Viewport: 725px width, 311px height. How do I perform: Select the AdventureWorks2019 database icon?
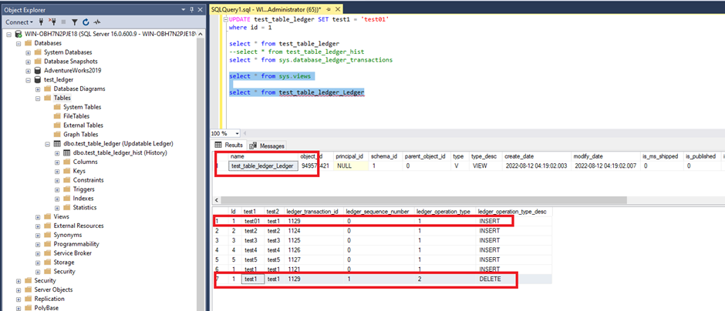pyautogui.click(x=37, y=70)
